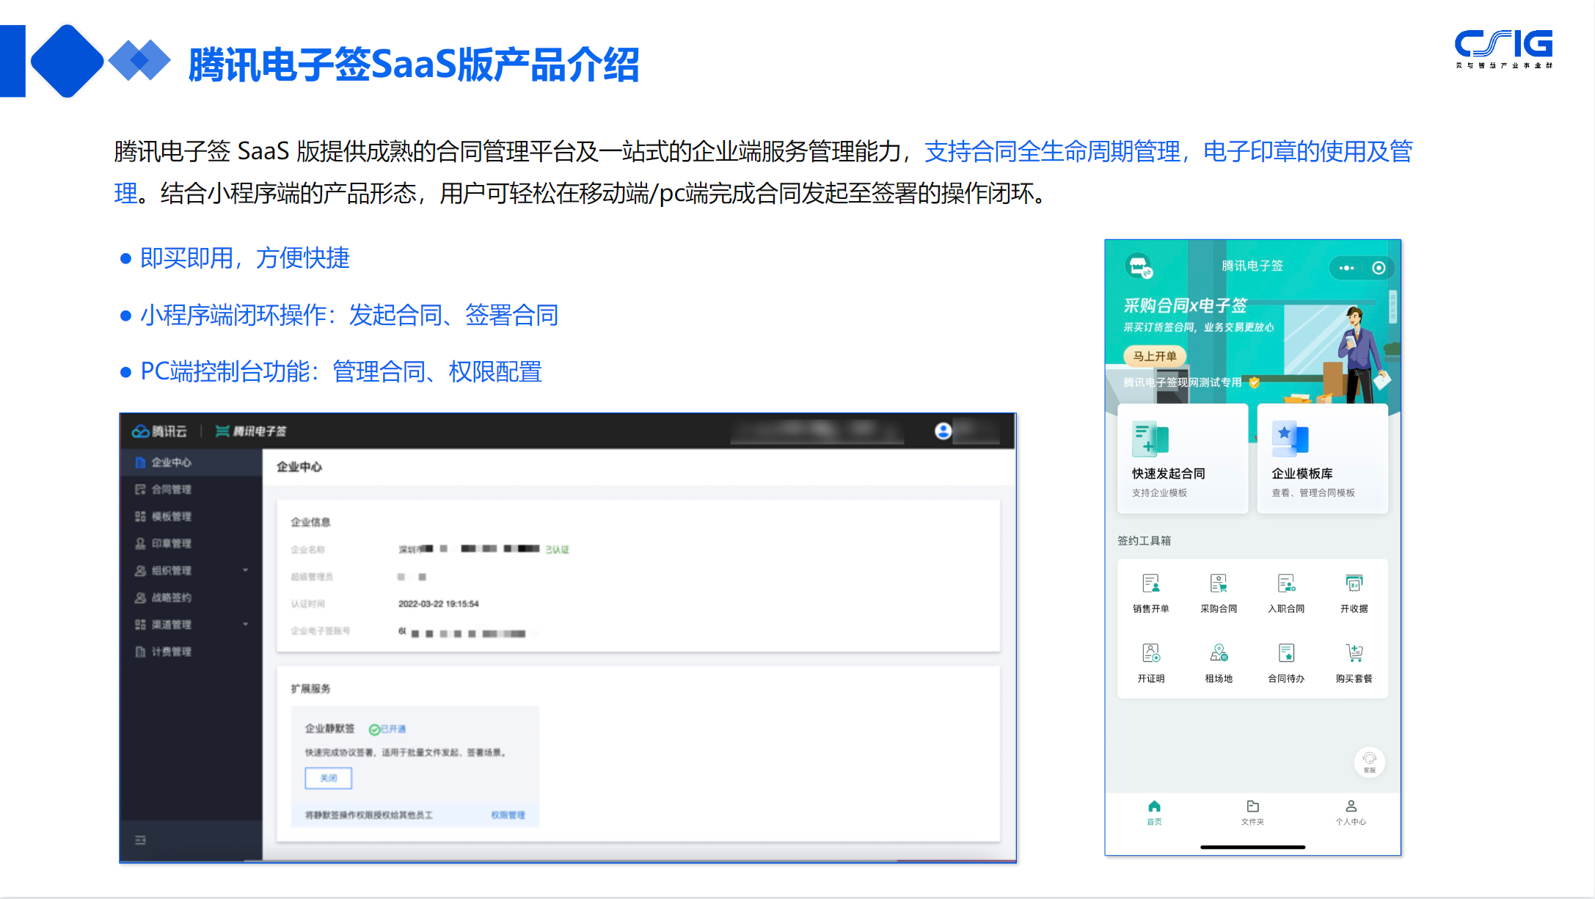Tap the store switch icon in mini program header
The height and width of the screenshot is (899, 1595).
[1139, 266]
